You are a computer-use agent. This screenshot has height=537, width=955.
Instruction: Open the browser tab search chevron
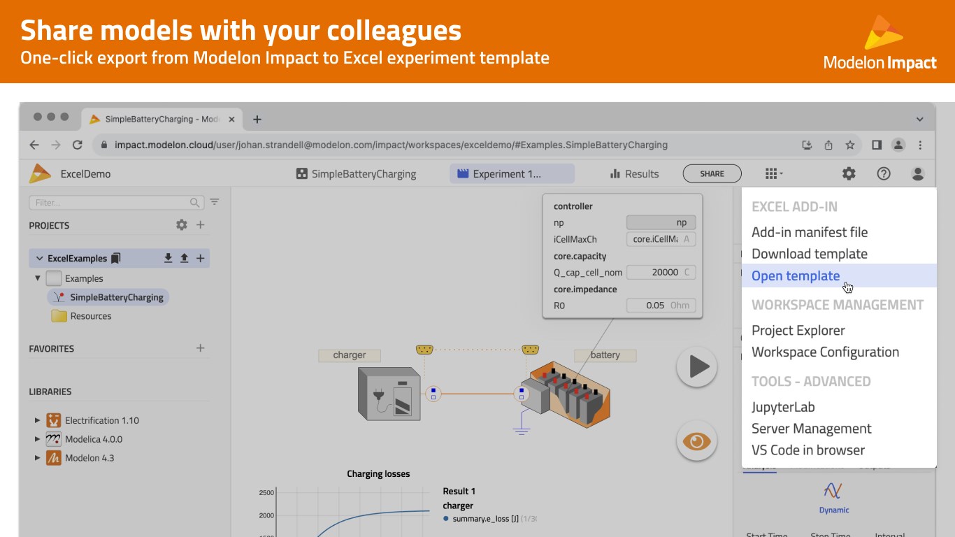tap(920, 120)
